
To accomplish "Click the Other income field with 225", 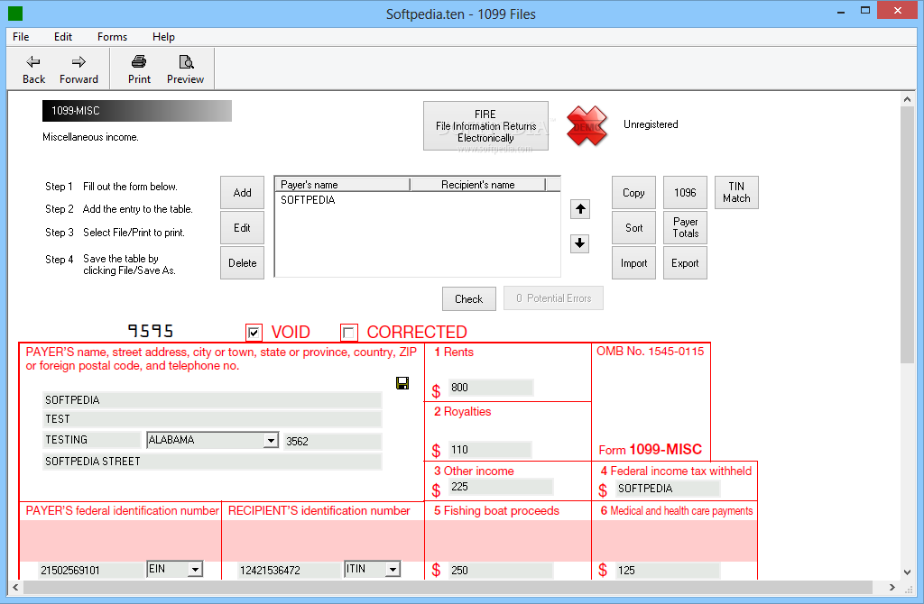I will (501, 487).
